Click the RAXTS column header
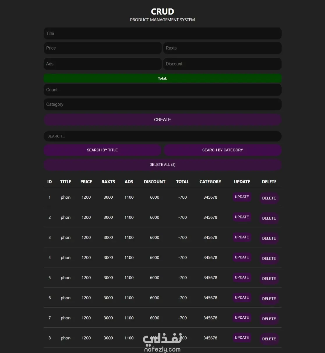The image size is (325, 353). point(108,181)
